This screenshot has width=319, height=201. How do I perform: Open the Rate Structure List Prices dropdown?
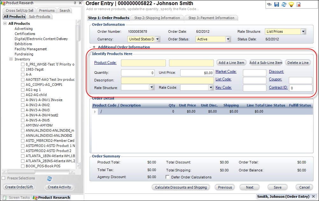(303, 31)
